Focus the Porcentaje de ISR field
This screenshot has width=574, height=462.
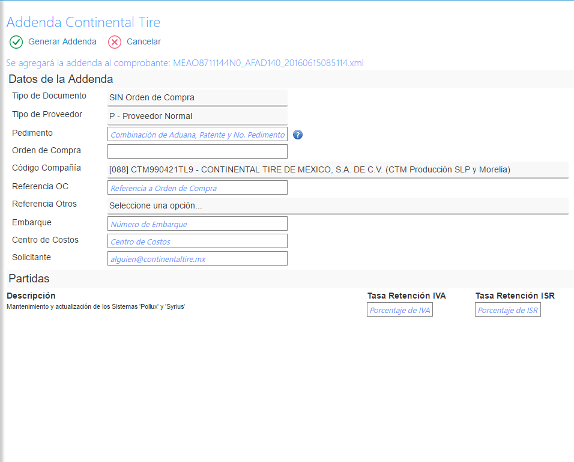508,309
